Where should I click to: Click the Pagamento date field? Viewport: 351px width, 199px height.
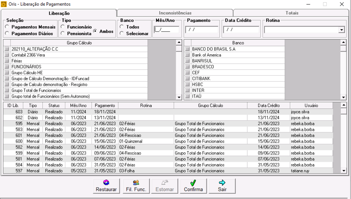point(202,30)
